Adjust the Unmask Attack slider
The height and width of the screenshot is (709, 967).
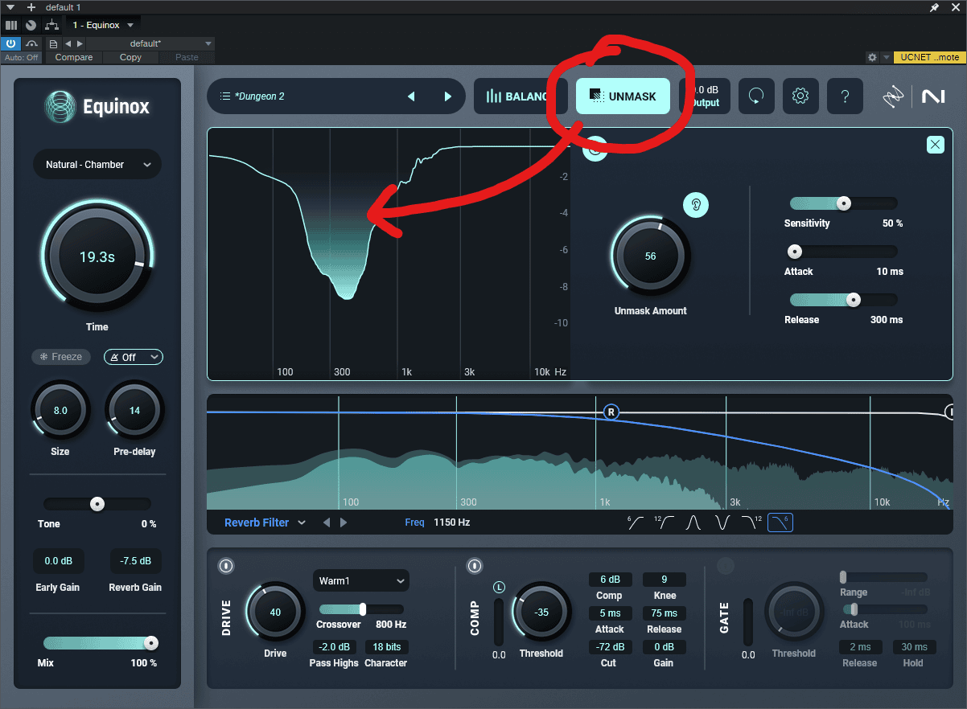click(x=843, y=252)
